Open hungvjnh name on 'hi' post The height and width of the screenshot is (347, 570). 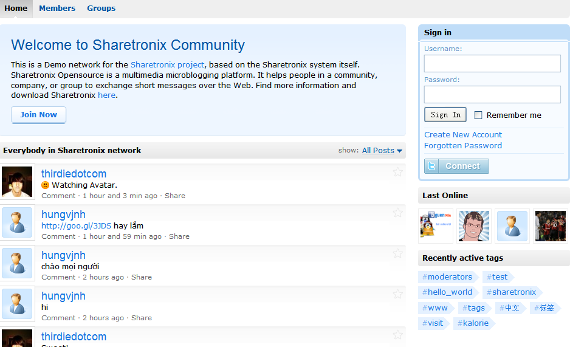(63, 296)
